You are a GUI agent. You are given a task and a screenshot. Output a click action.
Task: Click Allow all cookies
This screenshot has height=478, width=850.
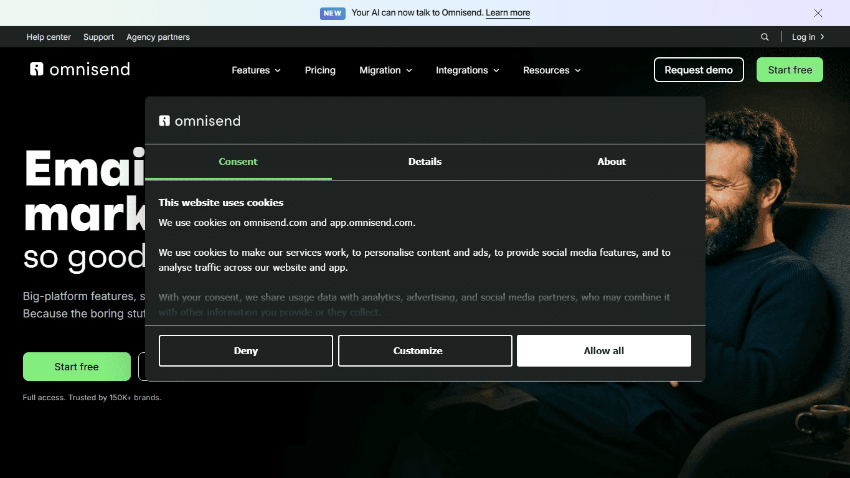click(604, 350)
